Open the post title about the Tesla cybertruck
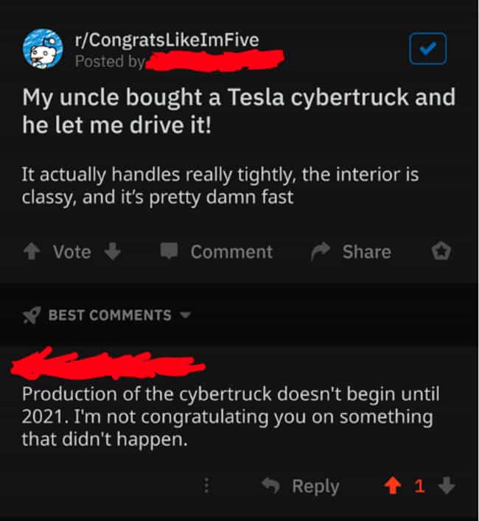The width and height of the screenshot is (479, 521). (239, 111)
